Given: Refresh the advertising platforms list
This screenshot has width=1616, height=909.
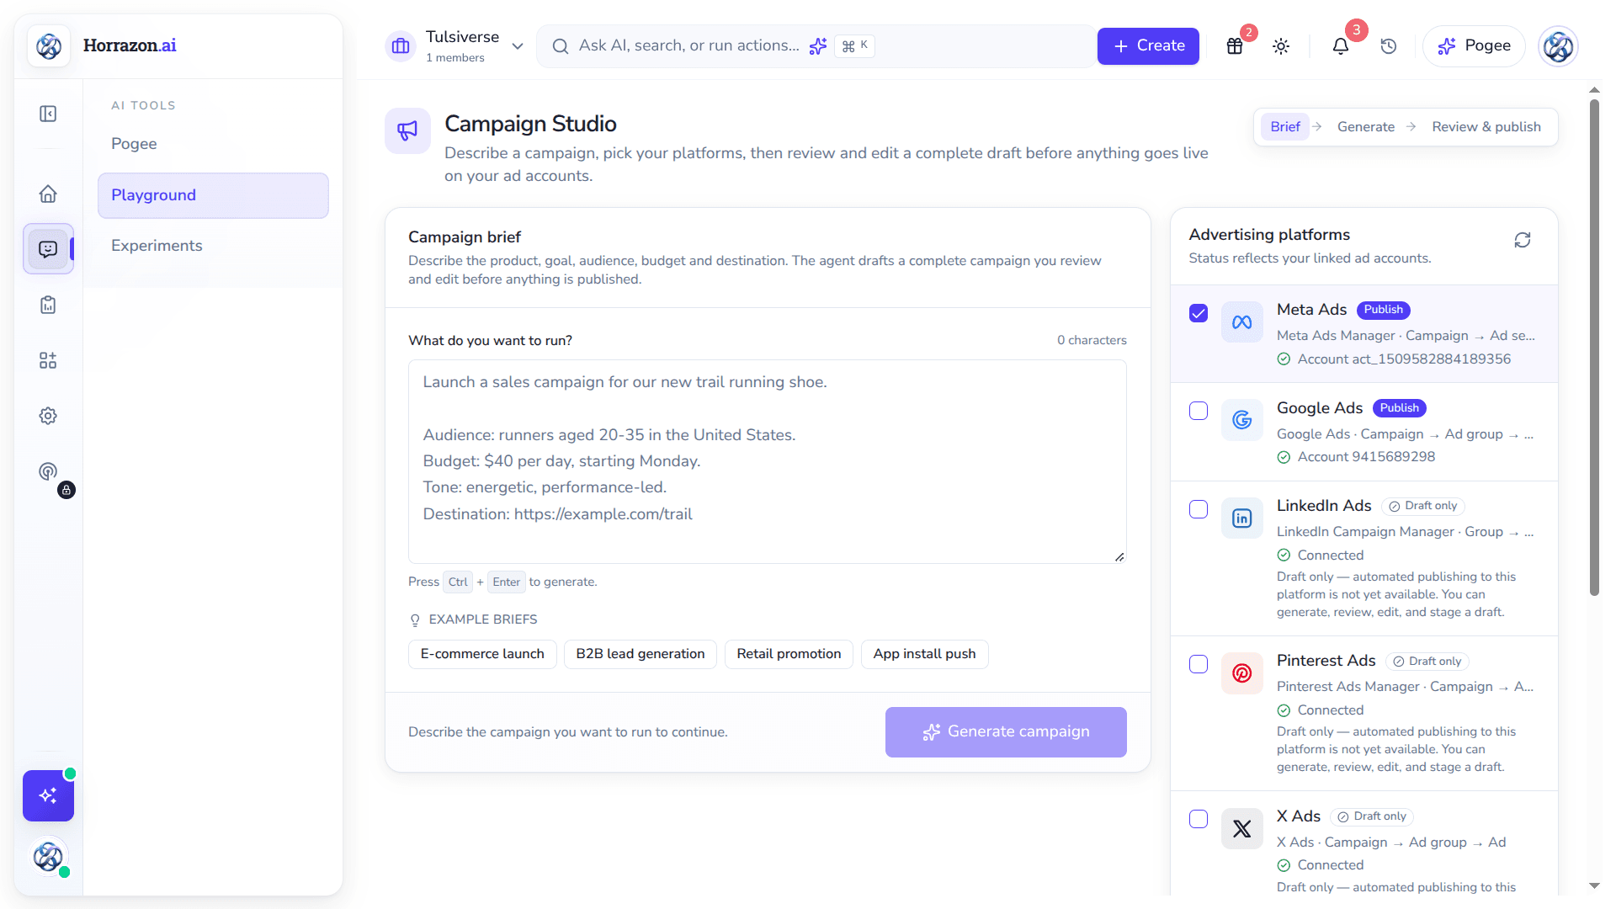Looking at the screenshot, I should [1523, 241].
